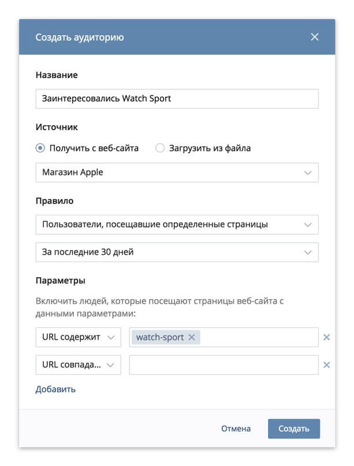Close the Создать аудиторию dialog

coord(315,37)
